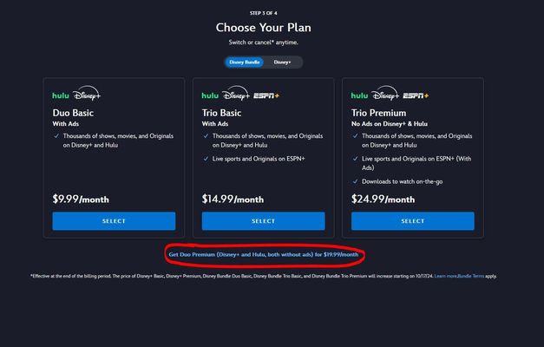The image size is (544, 347).
Task: Click ESPN+ logo on Trio Premium card
Action: click(416, 95)
